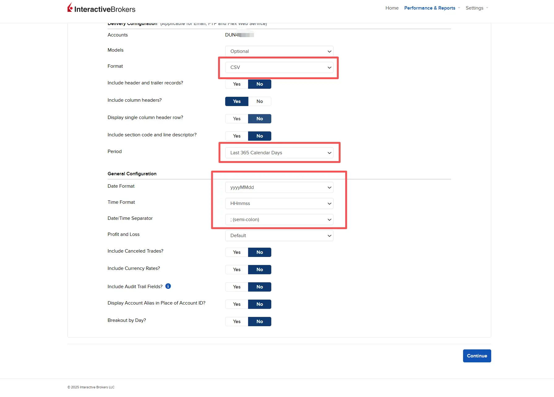Click the Audit Trail Fields info icon
Screen dimensions: 554x397
pyautogui.click(x=168, y=286)
